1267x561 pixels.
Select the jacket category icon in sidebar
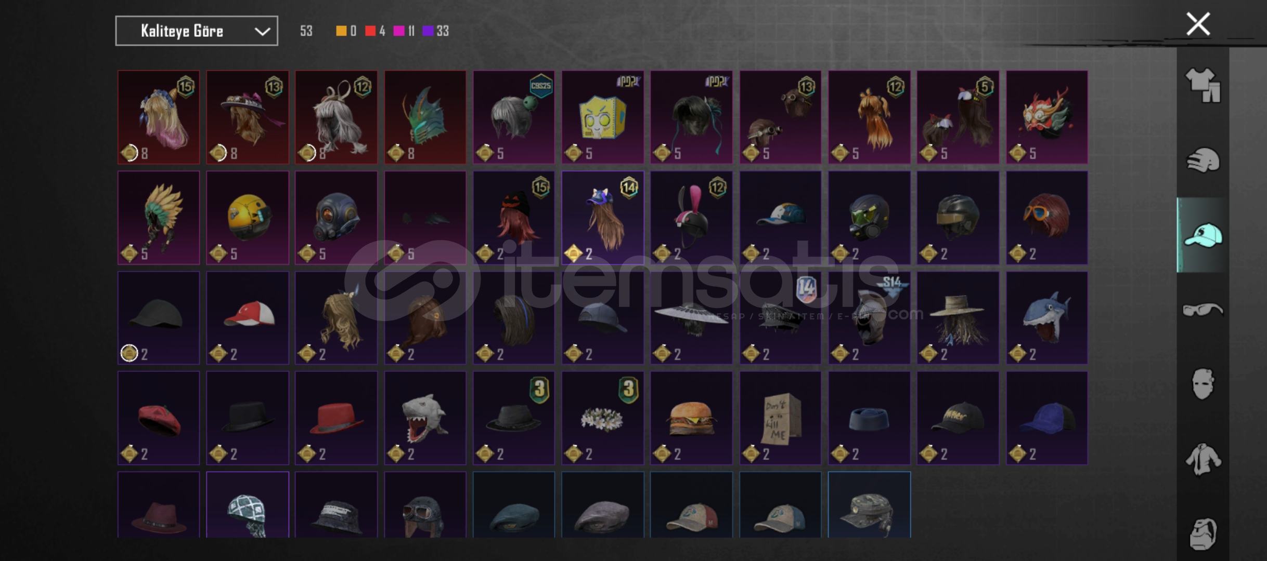[x=1203, y=459]
